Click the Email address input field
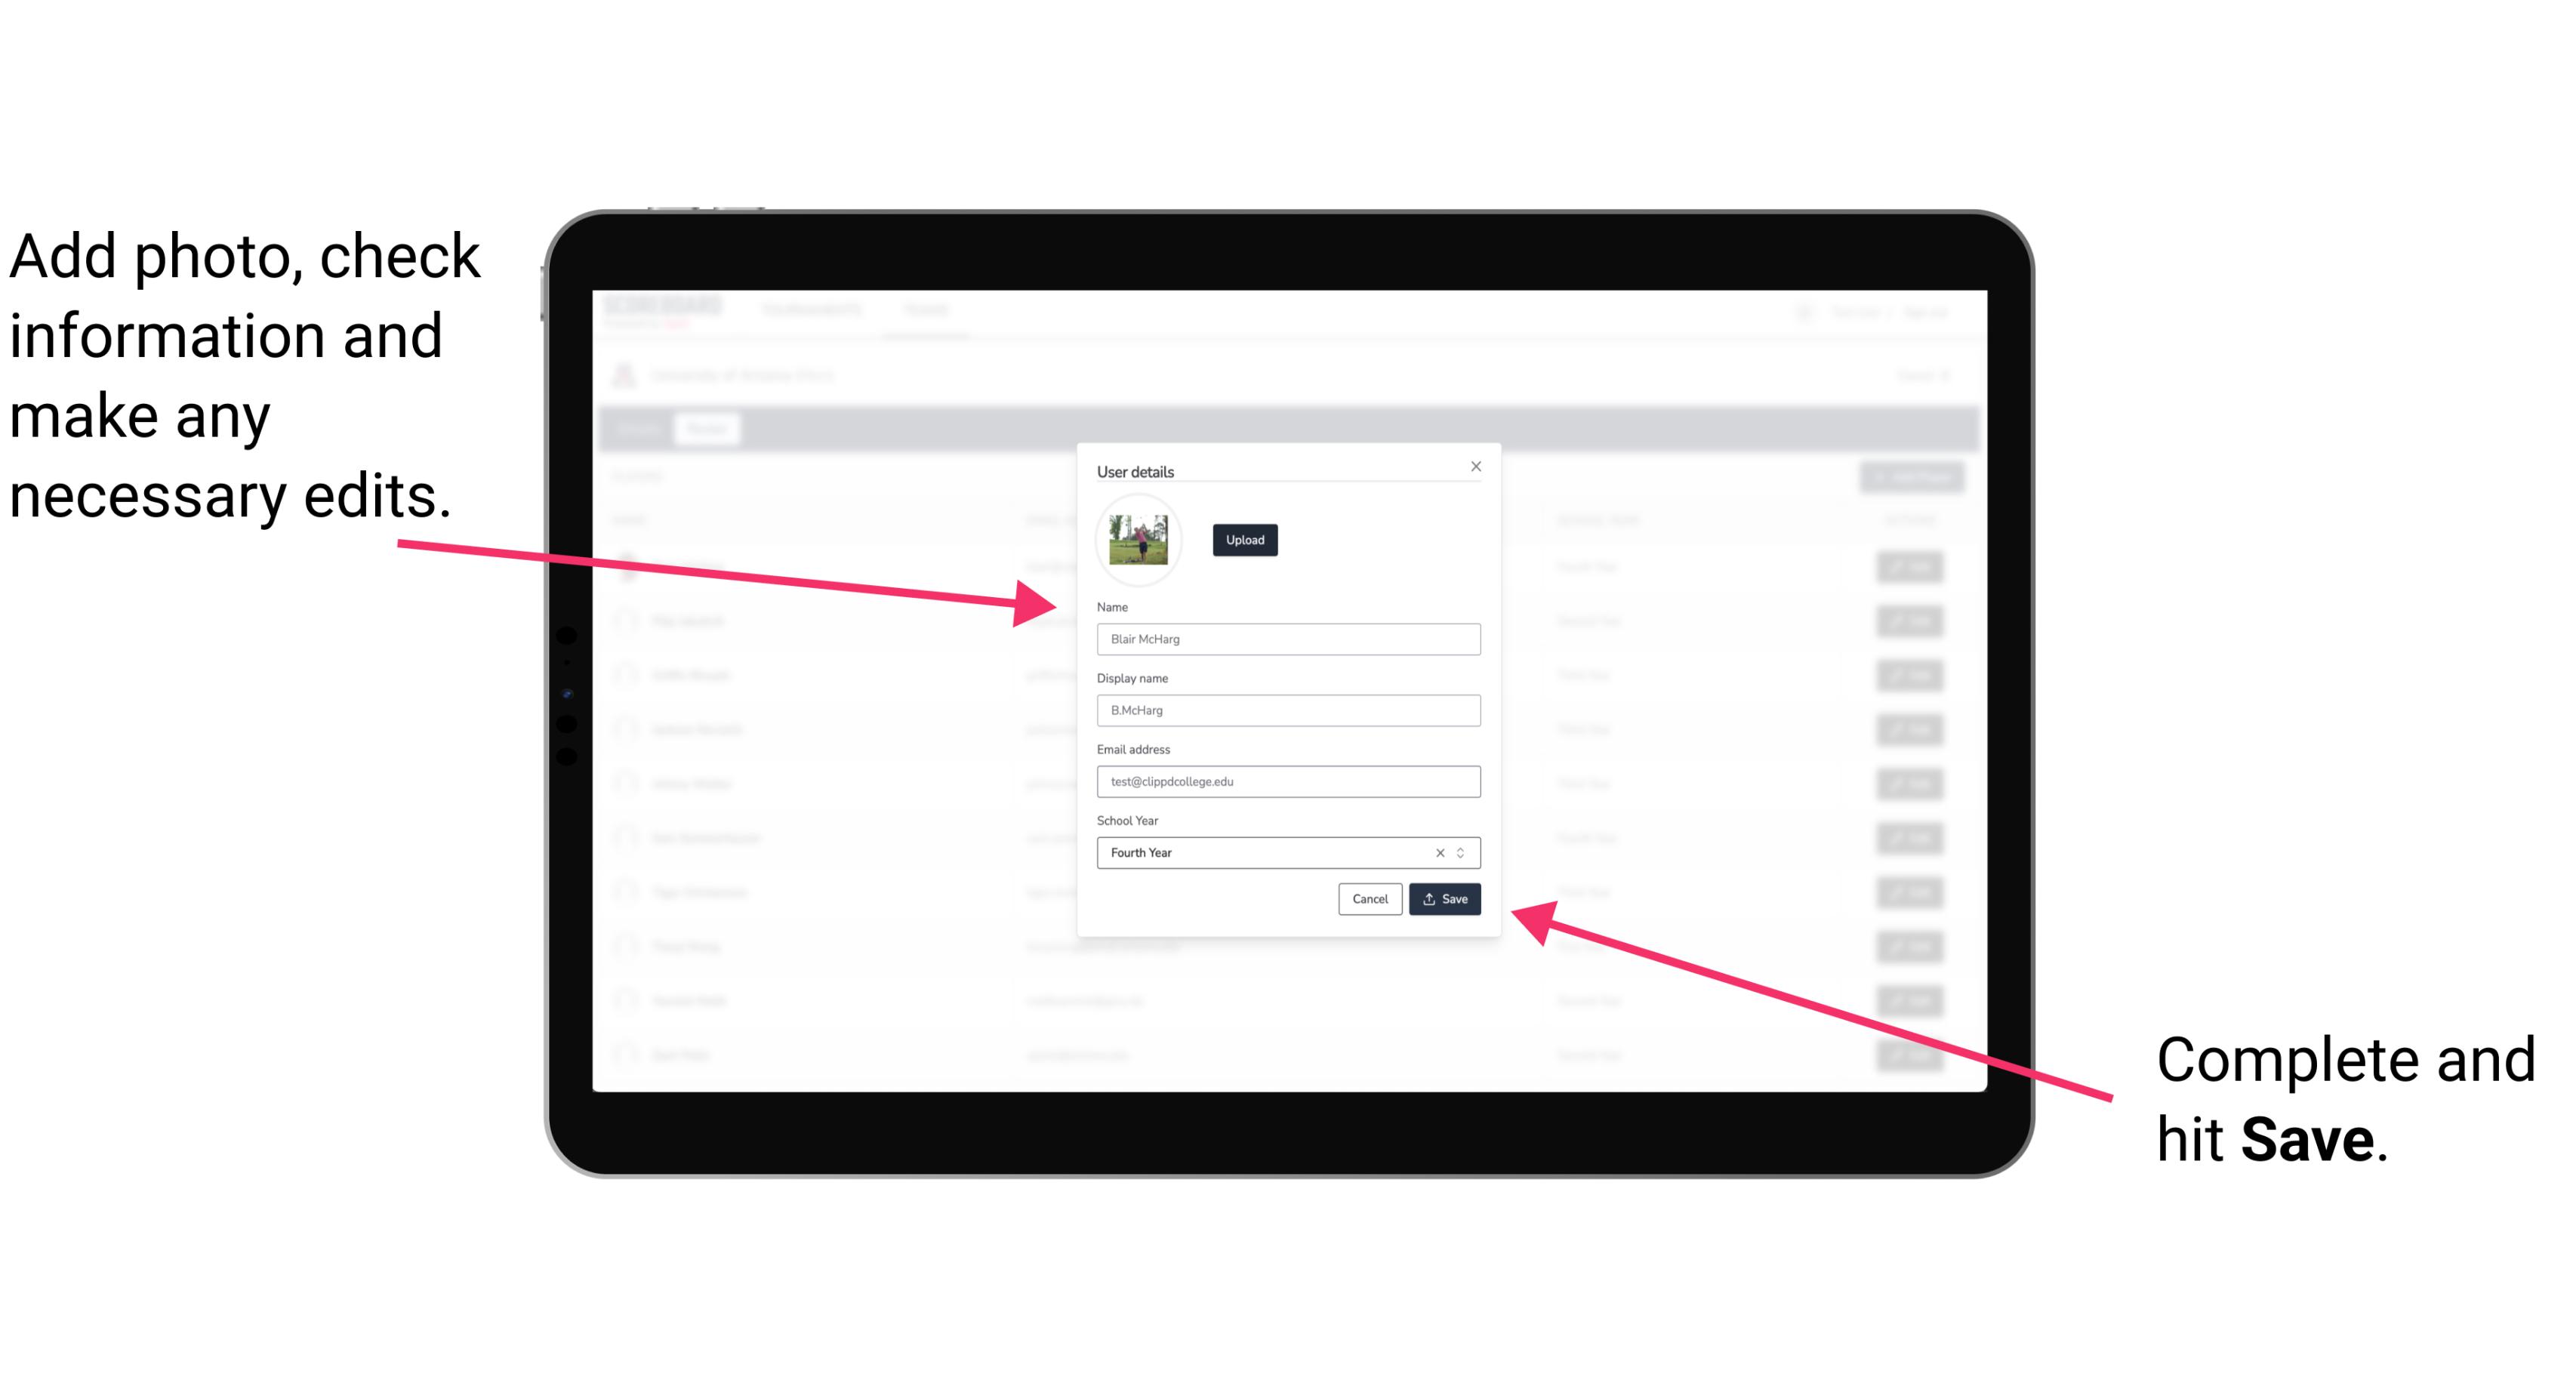The width and height of the screenshot is (2576, 1386). (1286, 782)
